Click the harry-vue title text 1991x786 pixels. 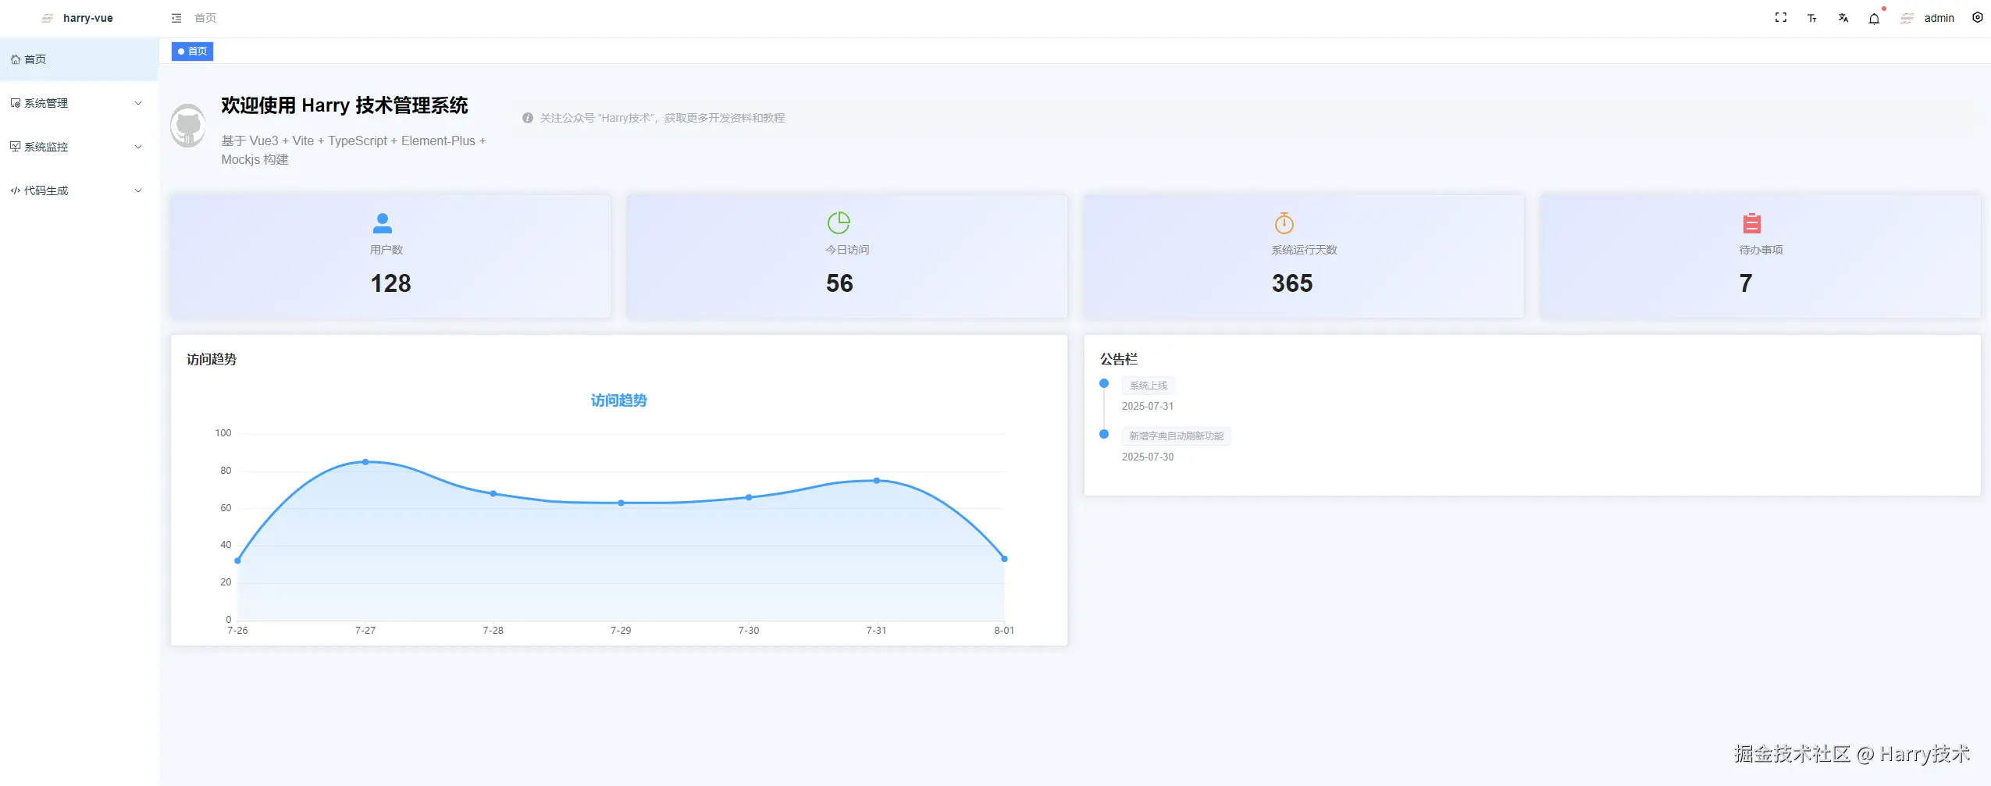[x=88, y=18]
